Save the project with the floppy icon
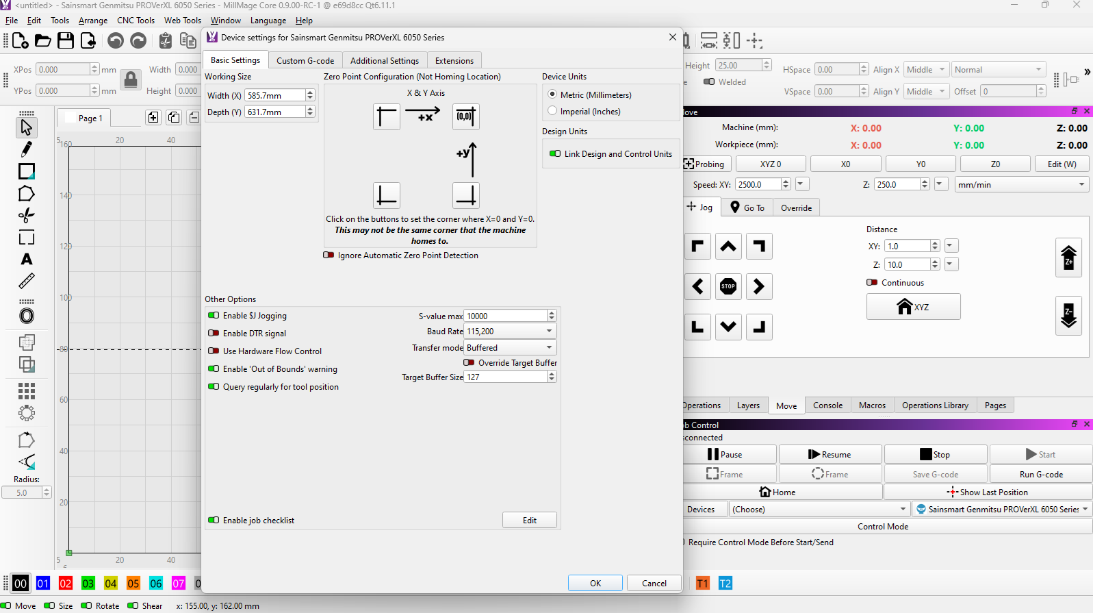1093x613 pixels. pyautogui.click(x=66, y=41)
